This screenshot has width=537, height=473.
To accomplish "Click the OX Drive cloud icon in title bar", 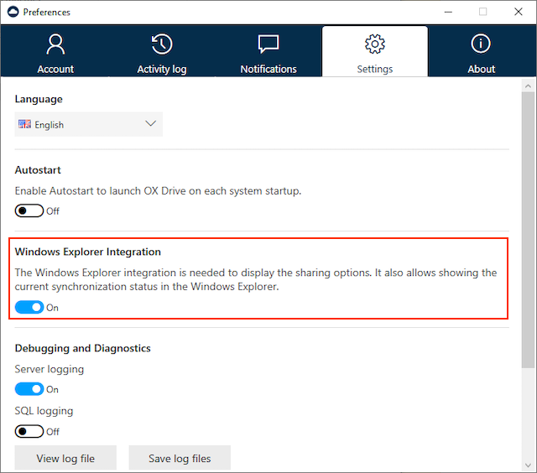I will [x=13, y=12].
